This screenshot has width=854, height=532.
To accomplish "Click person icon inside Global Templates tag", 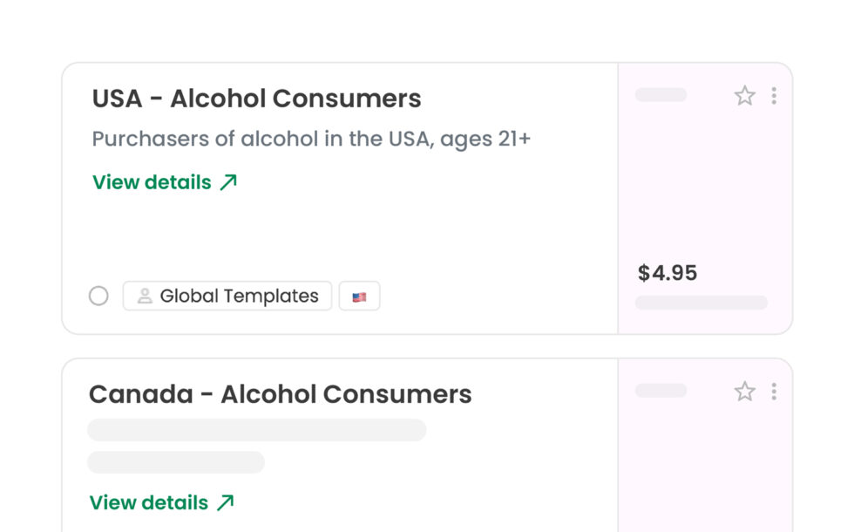I will coord(145,296).
